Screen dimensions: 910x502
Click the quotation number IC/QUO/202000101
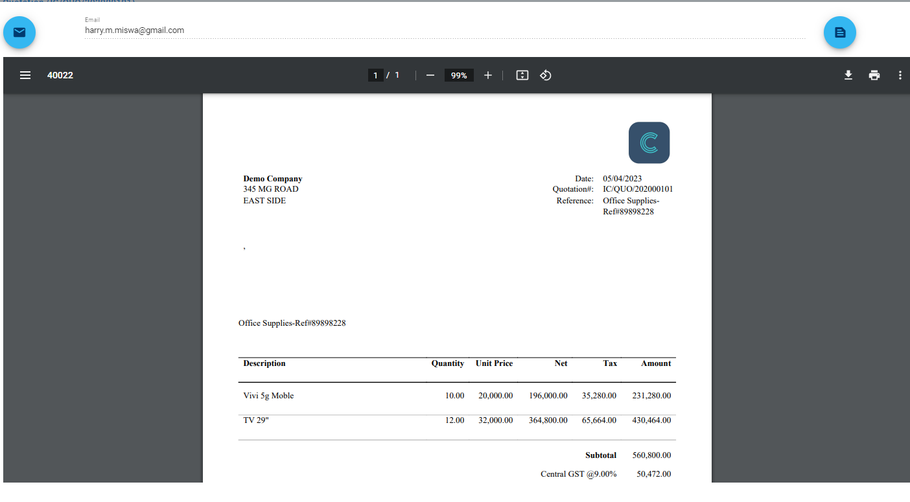(638, 189)
